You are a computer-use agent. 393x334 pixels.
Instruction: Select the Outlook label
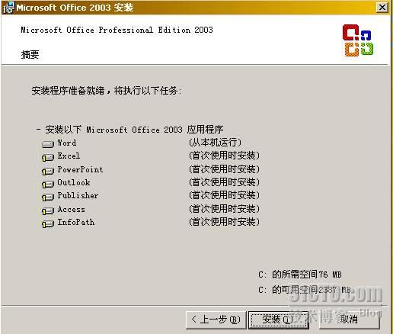point(74,182)
